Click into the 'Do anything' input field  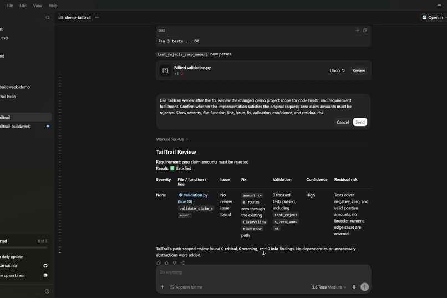pyautogui.click(x=263, y=272)
